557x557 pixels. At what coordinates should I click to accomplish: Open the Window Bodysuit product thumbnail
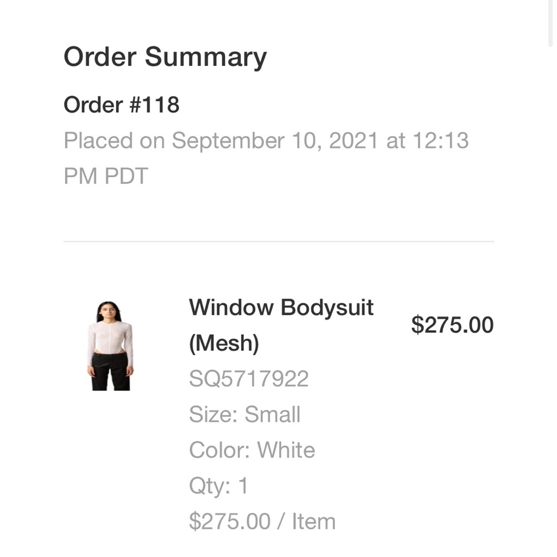click(x=110, y=345)
